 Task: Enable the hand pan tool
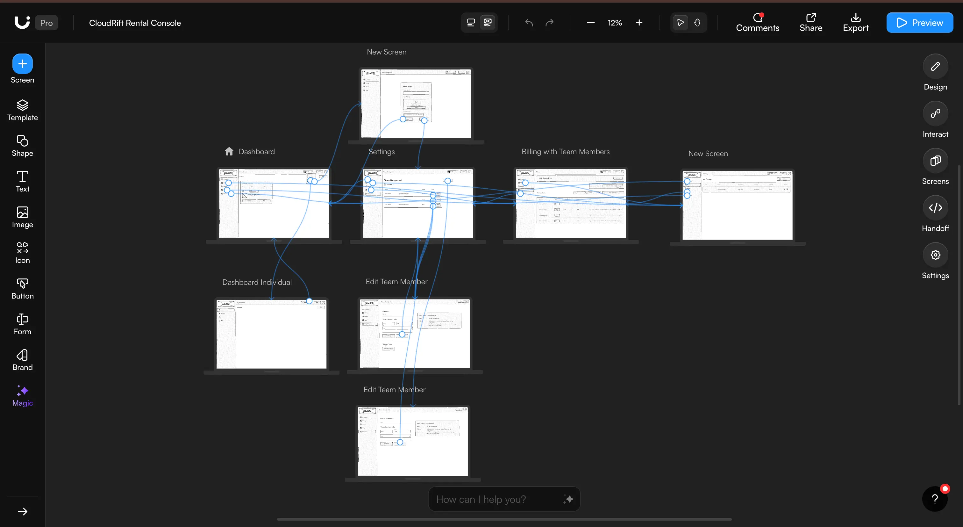pyautogui.click(x=697, y=22)
